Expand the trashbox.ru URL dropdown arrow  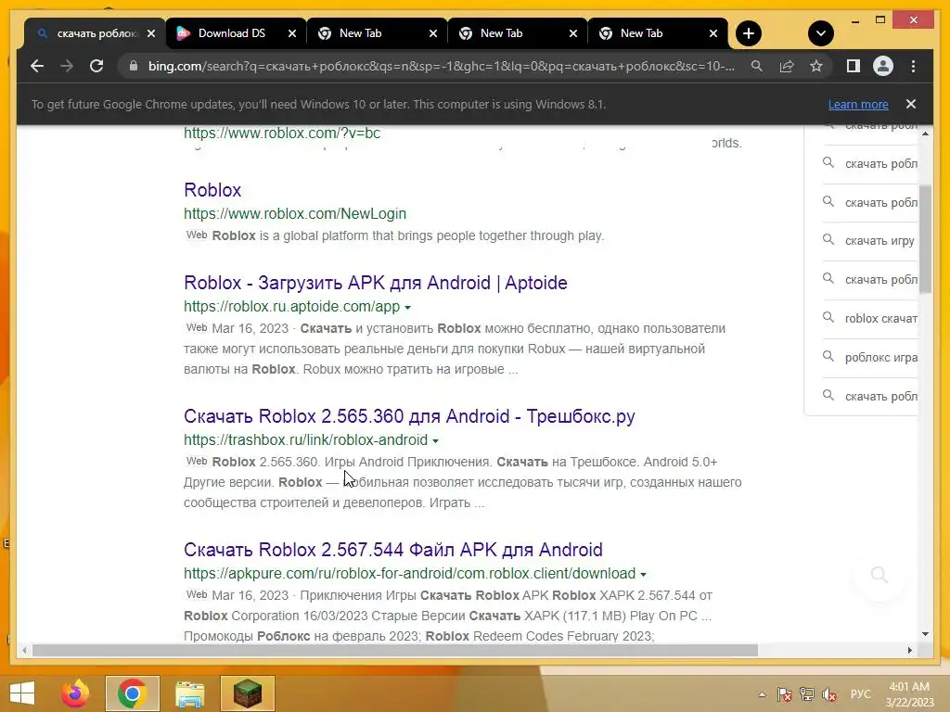coord(436,440)
